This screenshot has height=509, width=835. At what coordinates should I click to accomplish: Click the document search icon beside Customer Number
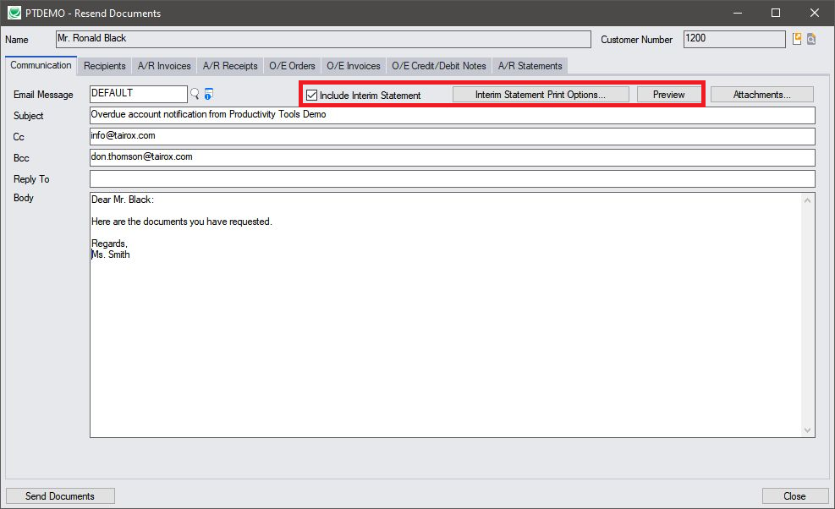(x=810, y=39)
